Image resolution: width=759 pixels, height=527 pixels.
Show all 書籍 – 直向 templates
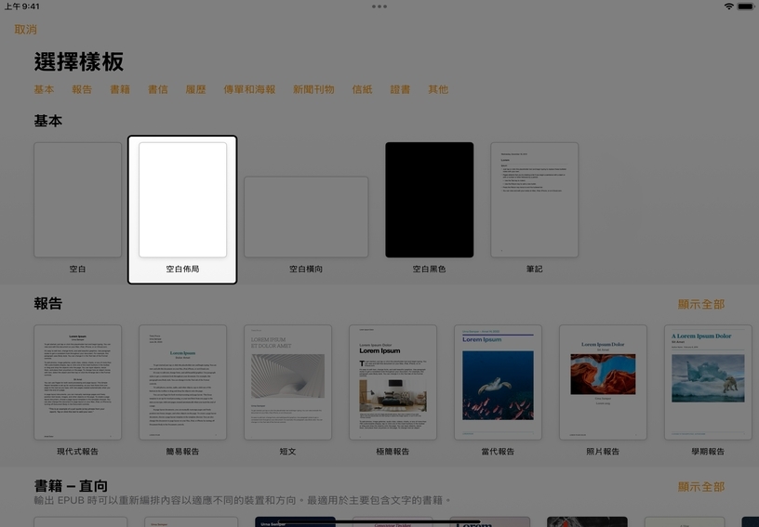coord(700,487)
